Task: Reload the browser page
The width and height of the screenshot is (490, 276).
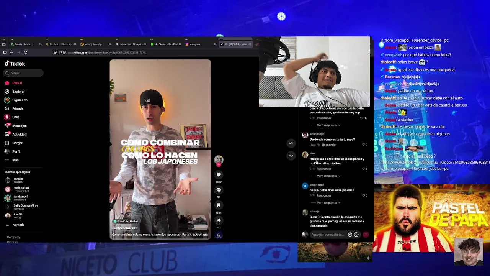Action: (26, 53)
